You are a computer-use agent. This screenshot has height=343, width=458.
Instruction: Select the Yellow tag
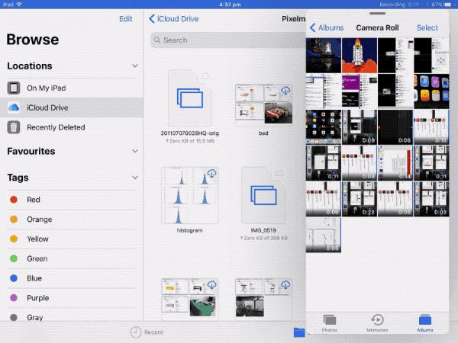coord(72,239)
